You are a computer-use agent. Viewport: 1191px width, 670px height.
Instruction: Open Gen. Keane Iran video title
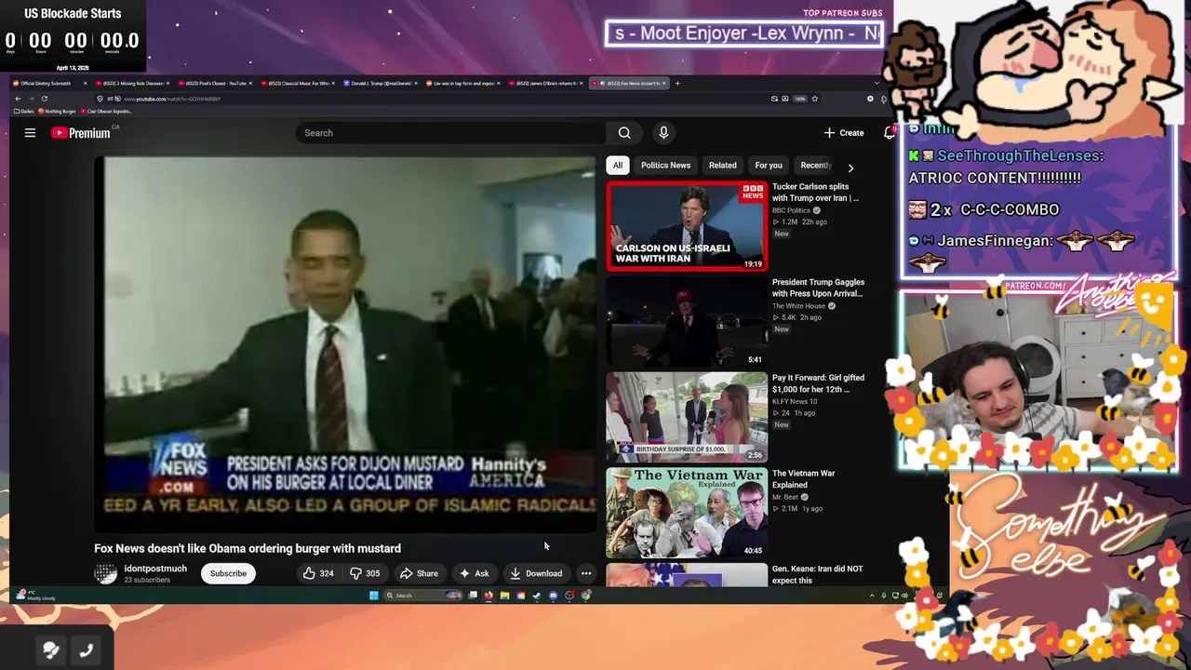817,574
